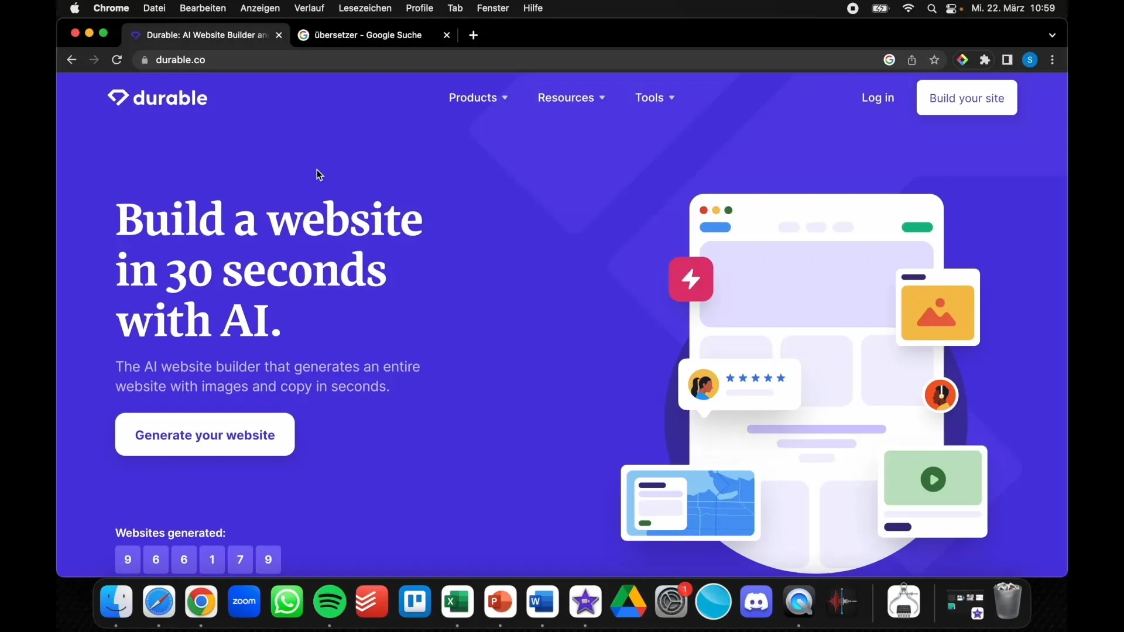Click the refresh page icon
Viewport: 1124px width, 632px height.
117,60
